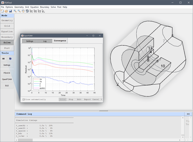Image resolution: width=193 pixels, height=142 pixels.
Task: Click the 'Ux' legend entry in the plot
Action: 38,79
